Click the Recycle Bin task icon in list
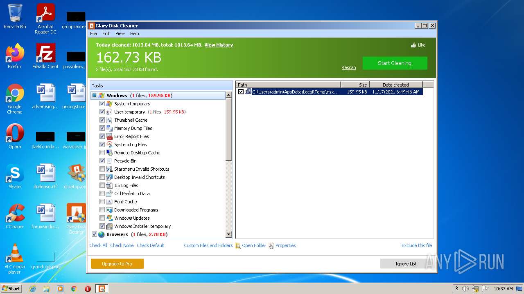 [x=109, y=161]
